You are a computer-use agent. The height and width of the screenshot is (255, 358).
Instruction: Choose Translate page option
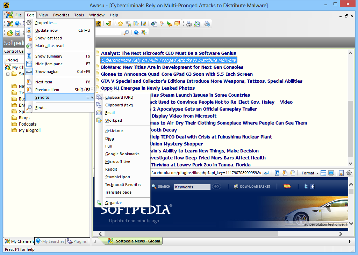pyautogui.click(x=122, y=192)
